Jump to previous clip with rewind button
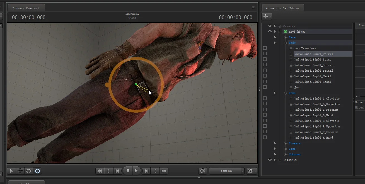365x184 pixels. coord(99,171)
